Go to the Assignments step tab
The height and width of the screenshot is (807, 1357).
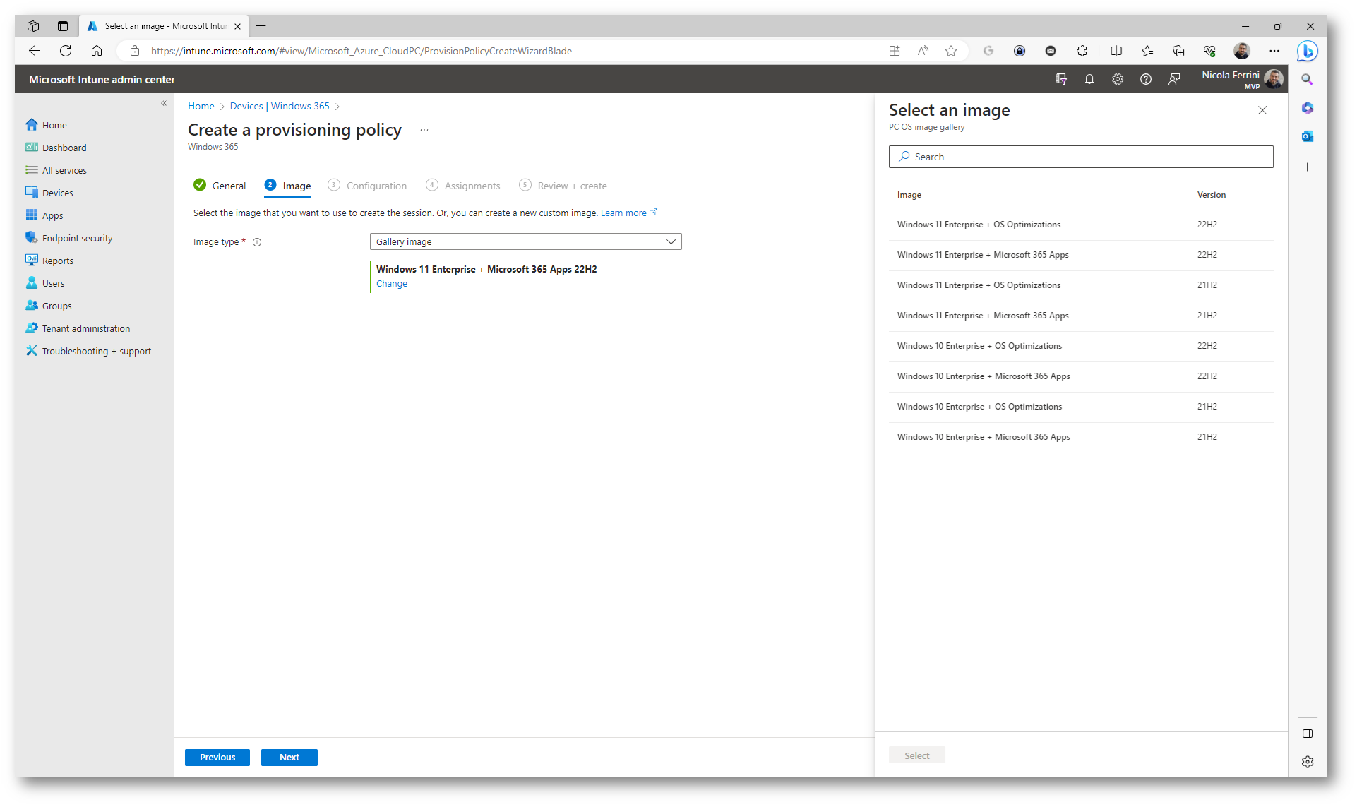coord(463,186)
